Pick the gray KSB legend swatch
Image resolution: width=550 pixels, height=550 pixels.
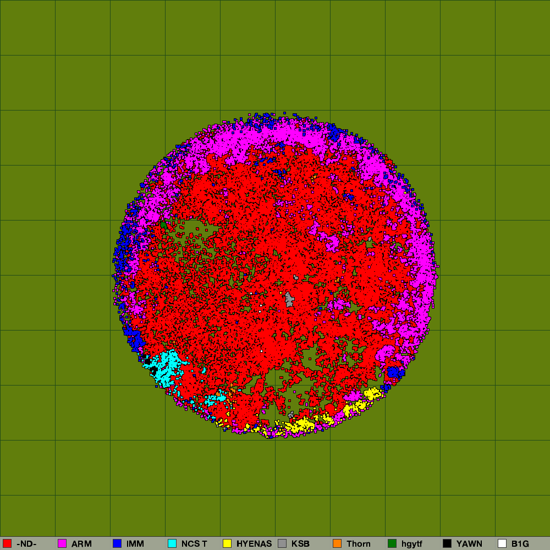pos(282,543)
